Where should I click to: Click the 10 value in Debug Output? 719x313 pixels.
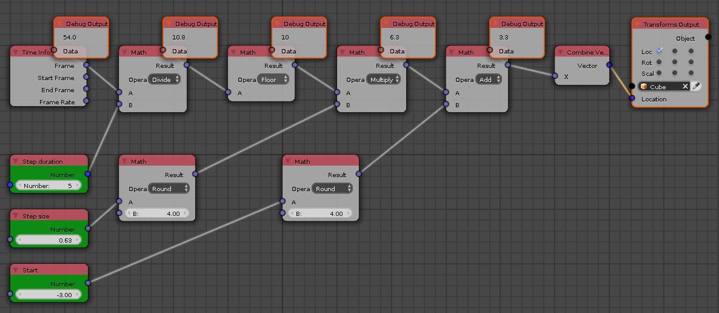(x=285, y=37)
